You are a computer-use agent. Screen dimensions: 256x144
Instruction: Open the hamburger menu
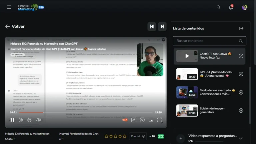(9, 7)
